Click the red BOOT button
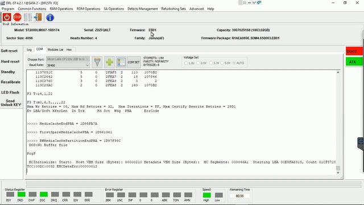Image resolution: width=364 pixels, height=205 pixels. tap(354, 51)
